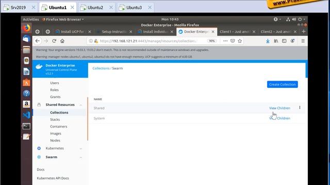Switch to Install UCP for browser tab
Screen dimensions: 330x185
[72, 32]
